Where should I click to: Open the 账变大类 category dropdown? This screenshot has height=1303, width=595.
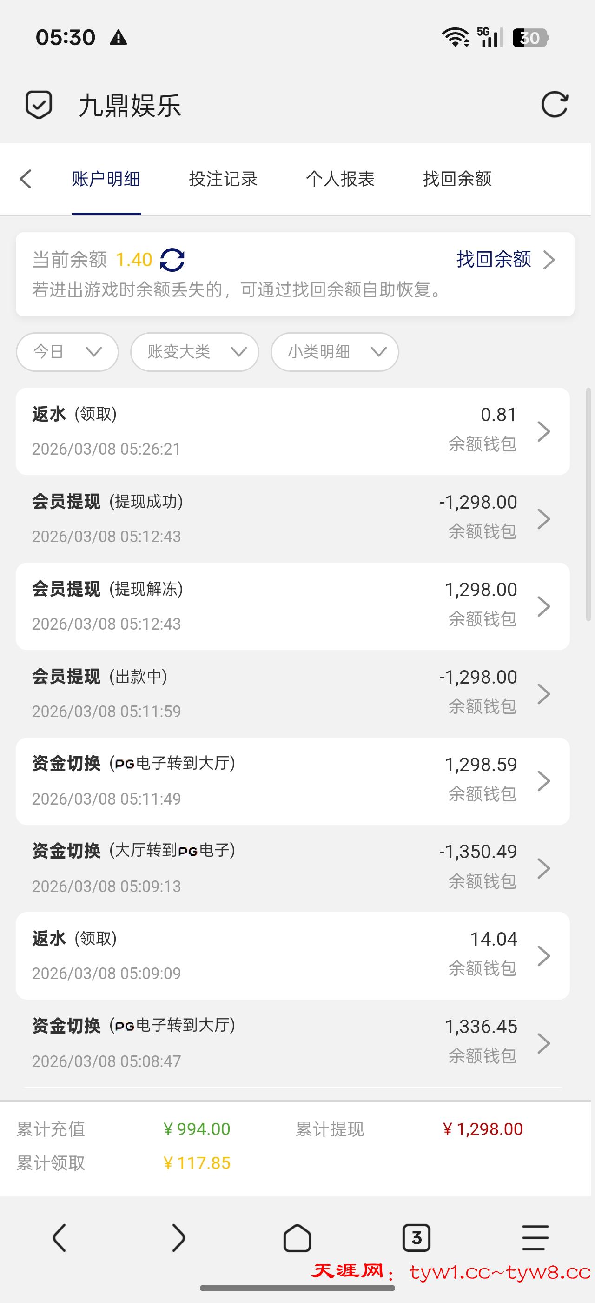pos(194,351)
